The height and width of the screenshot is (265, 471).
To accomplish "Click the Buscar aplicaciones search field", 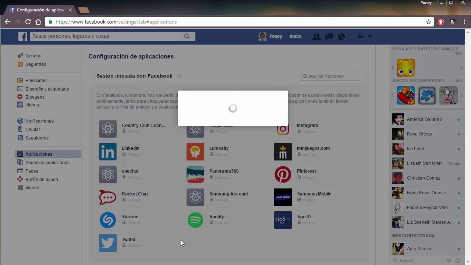I will 330,76.
